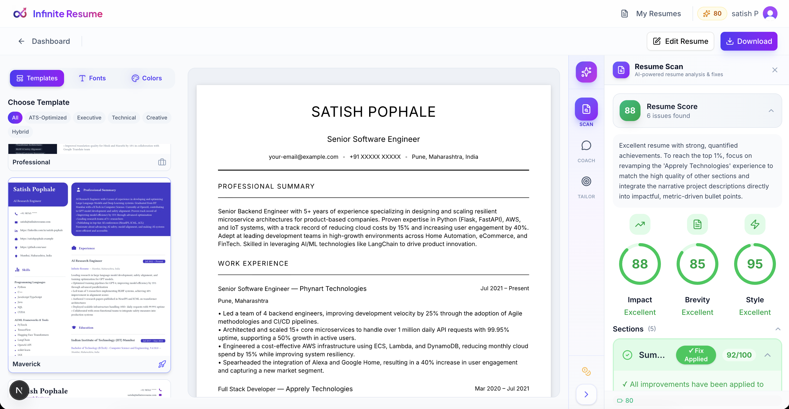The image size is (789, 409).
Task: Toggle the Technical template filter
Action: click(x=124, y=117)
